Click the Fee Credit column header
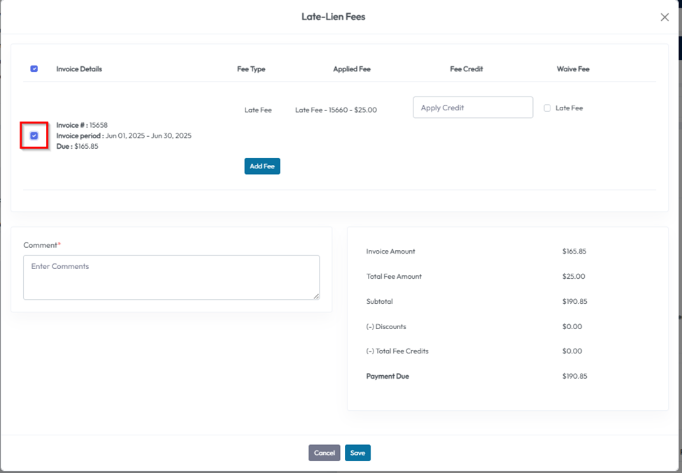The height and width of the screenshot is (473, 682). tap(467, 69)
